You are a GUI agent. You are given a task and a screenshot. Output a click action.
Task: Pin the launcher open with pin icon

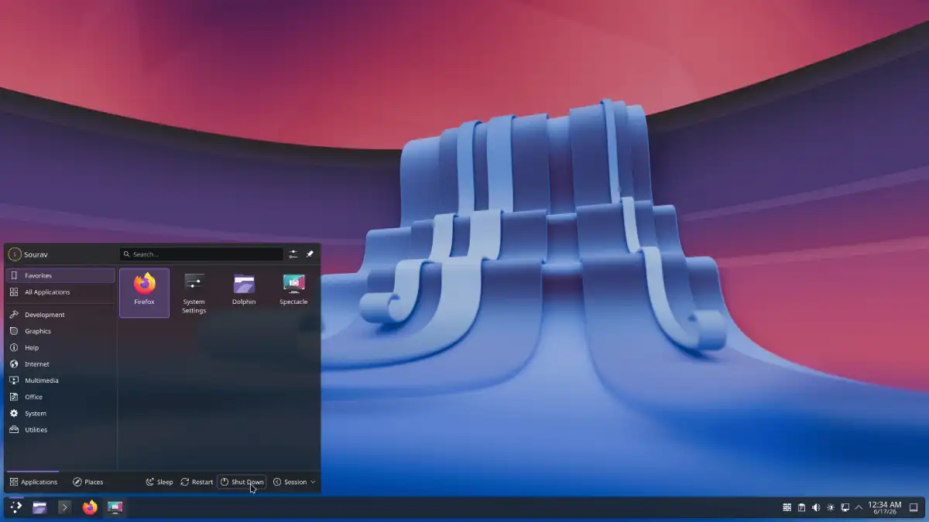tap(310, 254)
